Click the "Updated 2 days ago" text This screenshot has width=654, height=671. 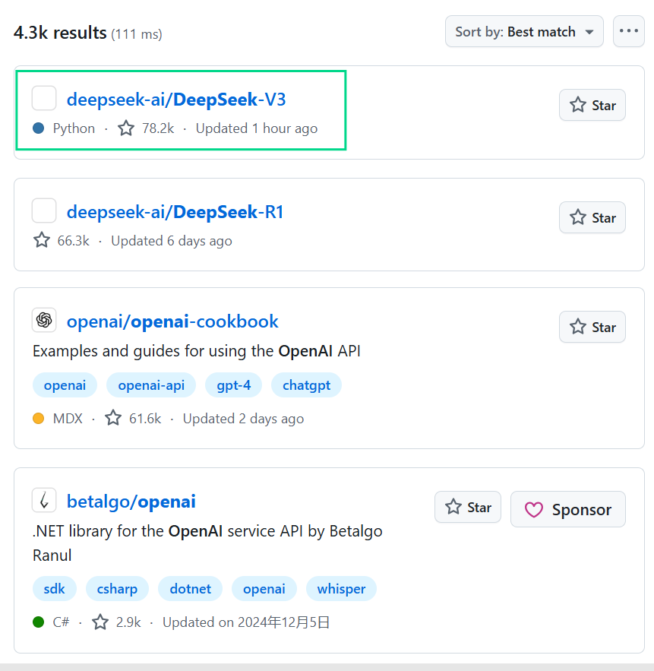click(243, 419)
